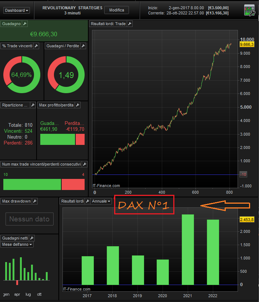Image resolution: width=259 pixels, height=302 pixels.
Task: Click the Nessun dato box
Action: (30, 219)
